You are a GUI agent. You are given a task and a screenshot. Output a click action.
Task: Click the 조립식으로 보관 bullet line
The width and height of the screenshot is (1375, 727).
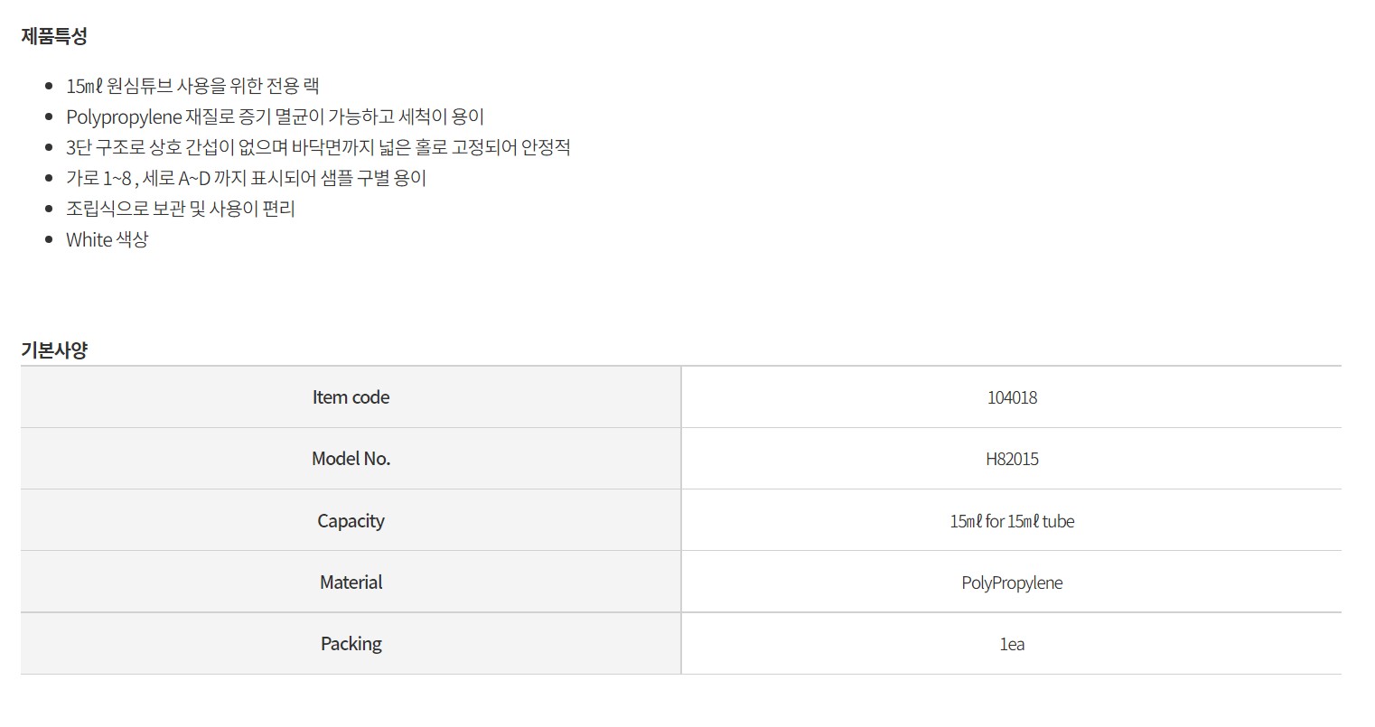181,209
